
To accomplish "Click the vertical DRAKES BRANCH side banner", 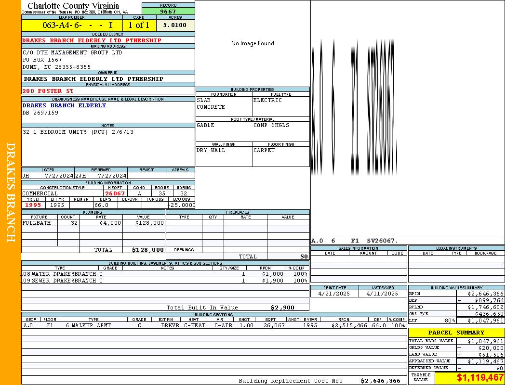I will tap(11, 192).
